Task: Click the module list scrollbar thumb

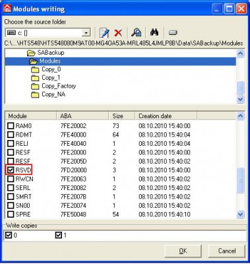Action: pos(240,180)
